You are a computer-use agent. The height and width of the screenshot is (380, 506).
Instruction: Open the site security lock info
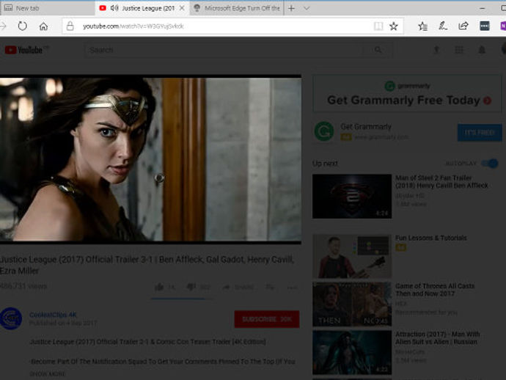pos(70,26)
